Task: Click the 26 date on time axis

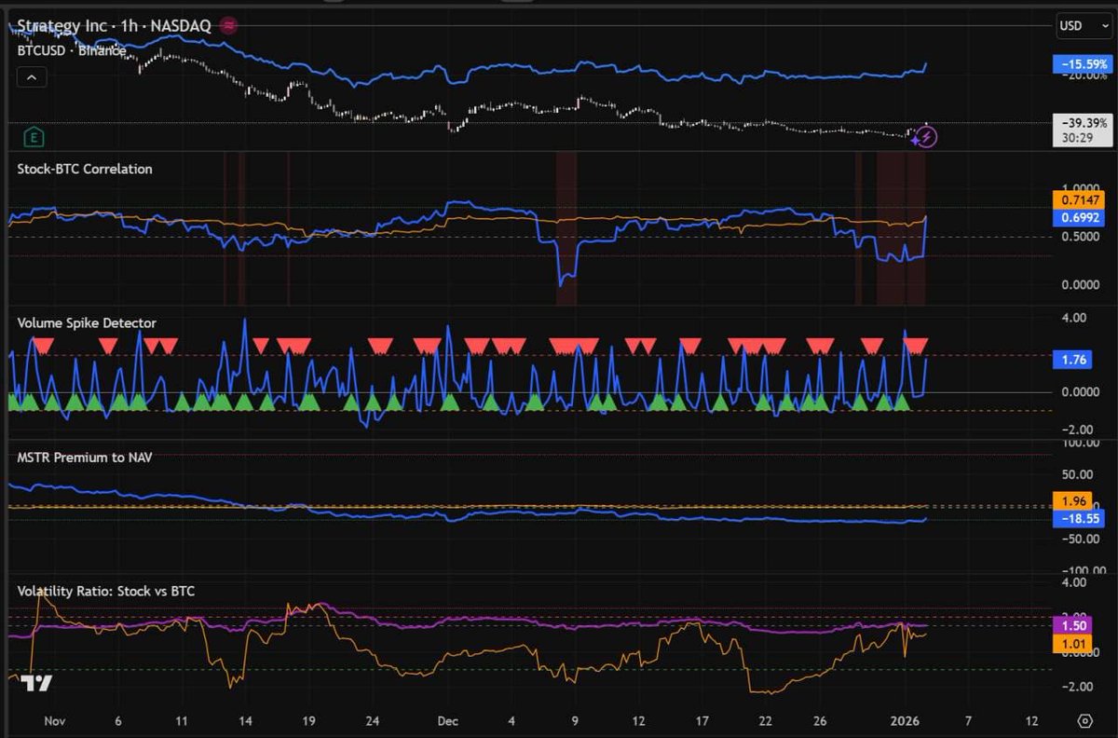Action: pyautogui.click(x=820, y=721)
